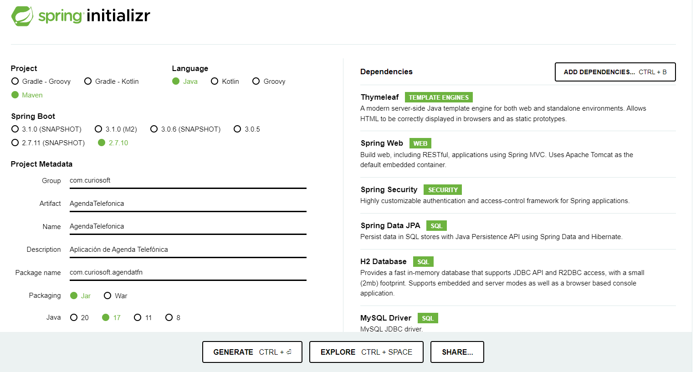The height and width of the screenshot is (372, 696).
Task: Open the Add Dependencies dialog
Action: (x=615, y=72)
